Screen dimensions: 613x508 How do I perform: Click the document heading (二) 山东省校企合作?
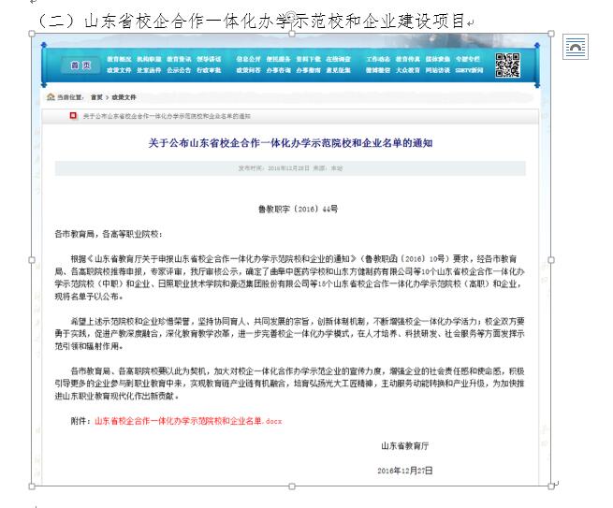tap(248, 19)
